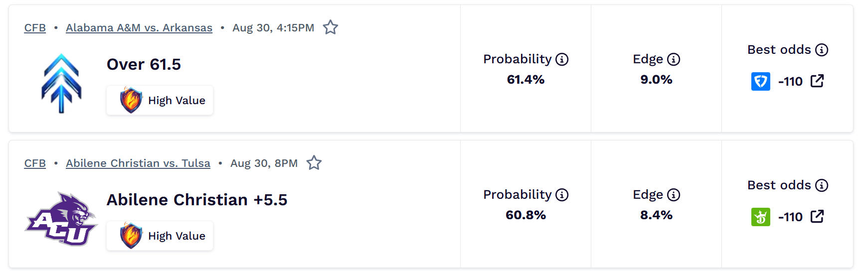Open Edge info icon in first card
The image size is (863, 273).
coord(674,59)
